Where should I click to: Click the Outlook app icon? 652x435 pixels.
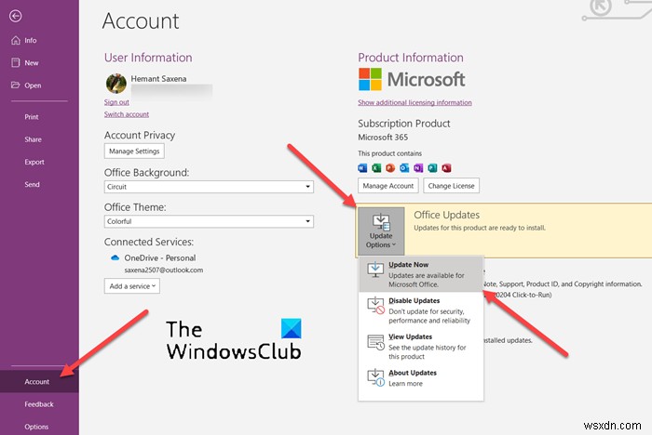point(404,167)
